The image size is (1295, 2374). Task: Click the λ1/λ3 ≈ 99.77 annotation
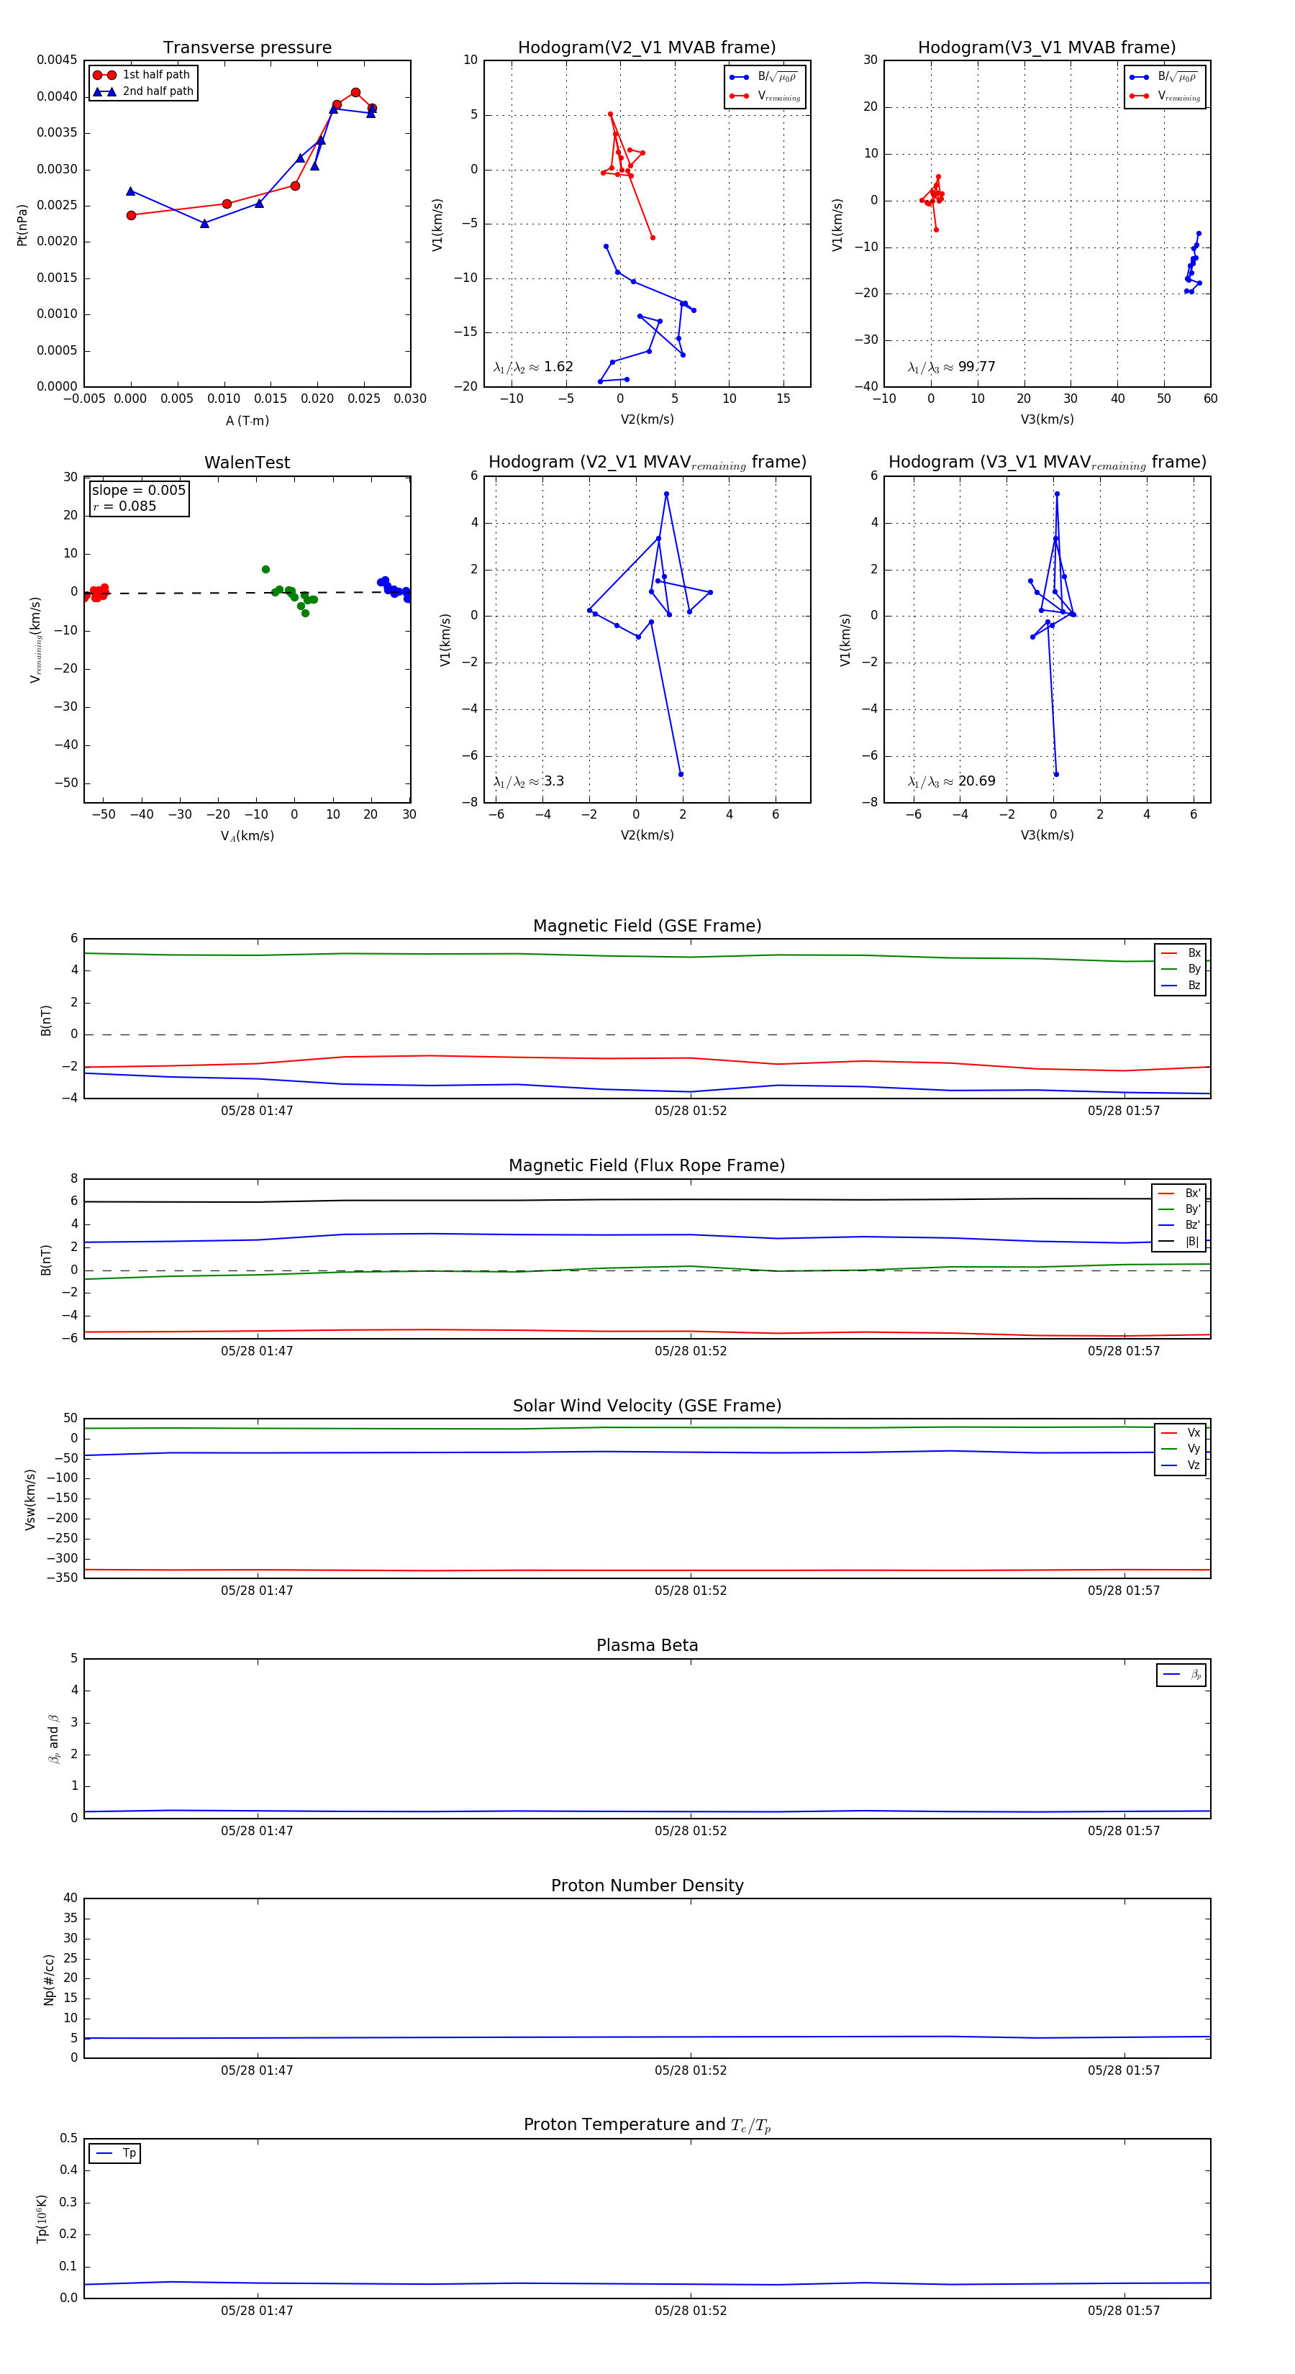click(951, 367)
